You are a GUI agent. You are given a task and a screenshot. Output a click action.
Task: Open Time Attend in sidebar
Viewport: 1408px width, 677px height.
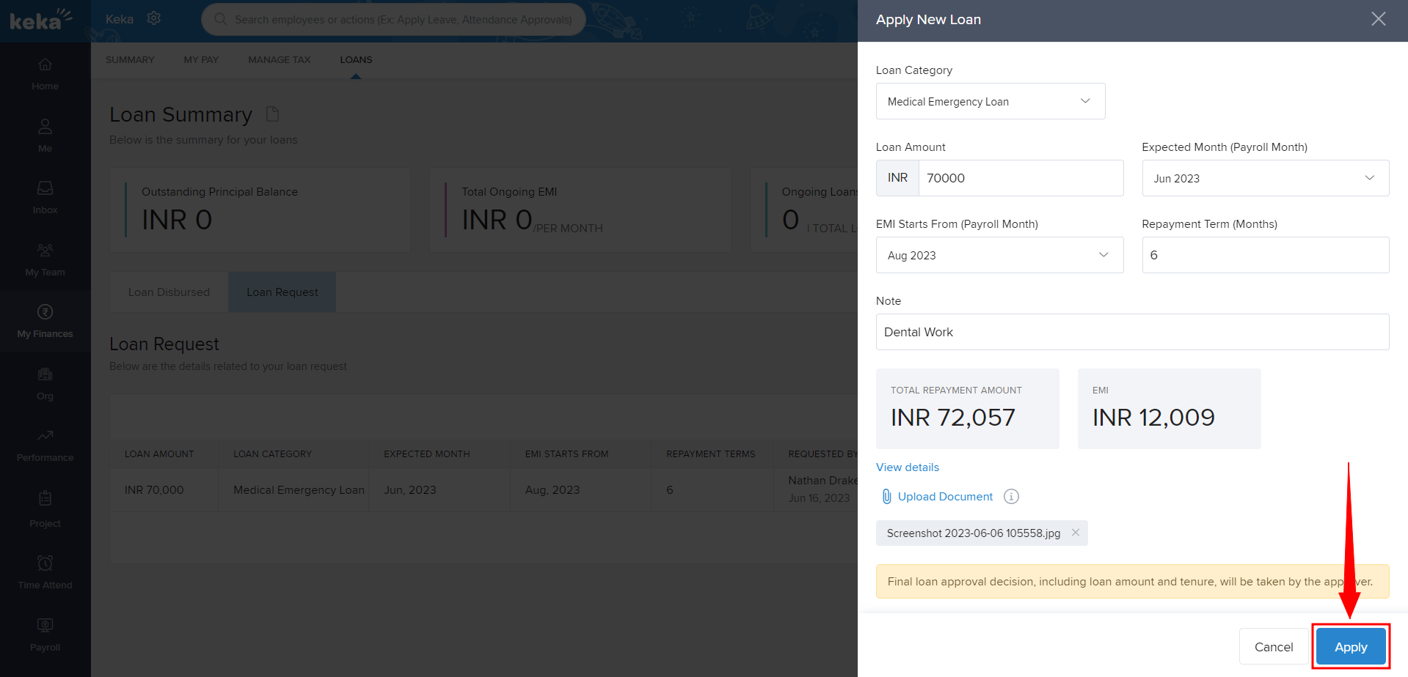click(x=45, y=573)
